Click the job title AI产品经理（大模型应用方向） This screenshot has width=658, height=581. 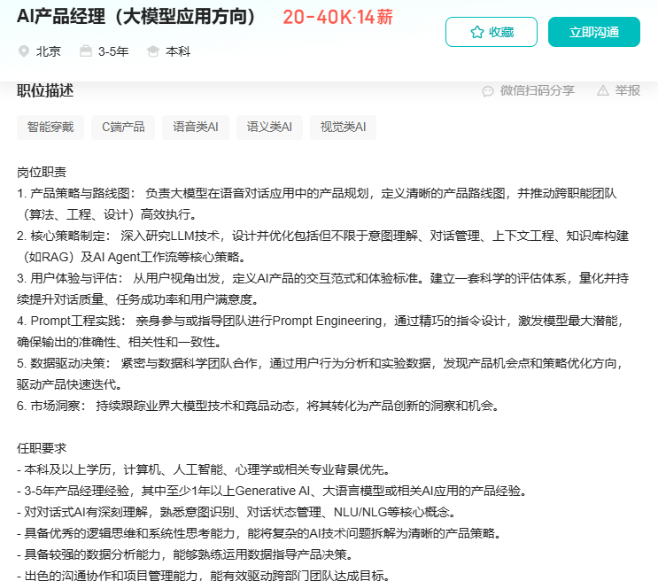137,17
